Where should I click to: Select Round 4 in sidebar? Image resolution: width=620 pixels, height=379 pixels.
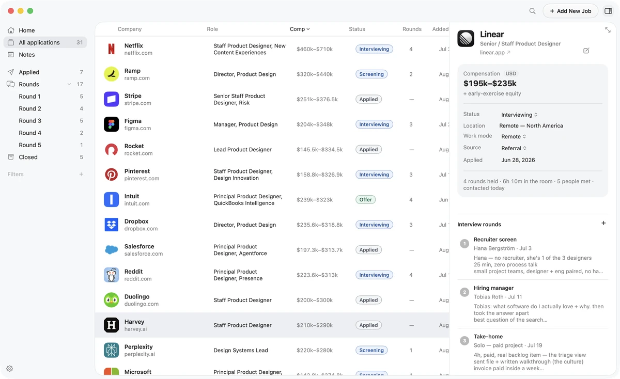pyautogui.click(x=45, y=133)
